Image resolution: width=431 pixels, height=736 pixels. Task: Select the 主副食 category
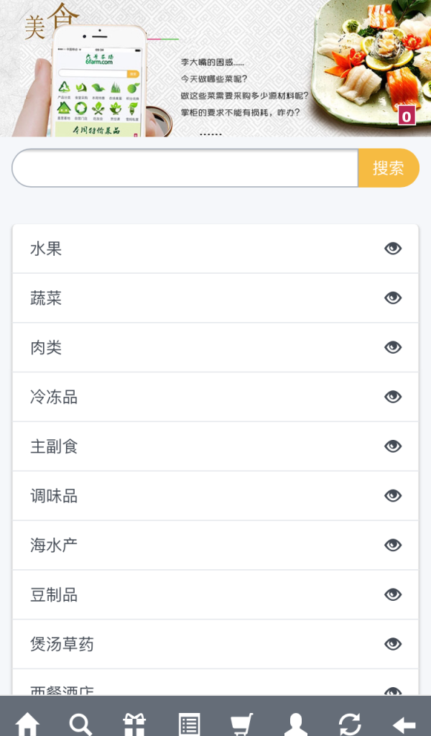click(215, 446)
